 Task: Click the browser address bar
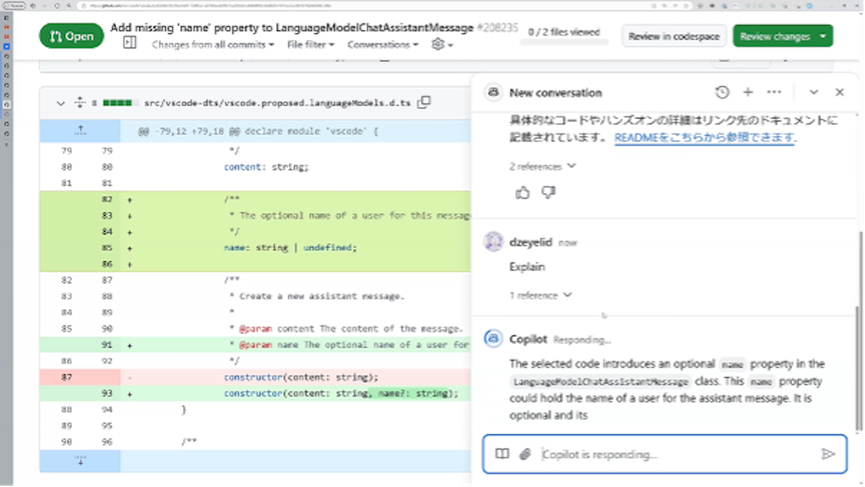click(360, 5)
